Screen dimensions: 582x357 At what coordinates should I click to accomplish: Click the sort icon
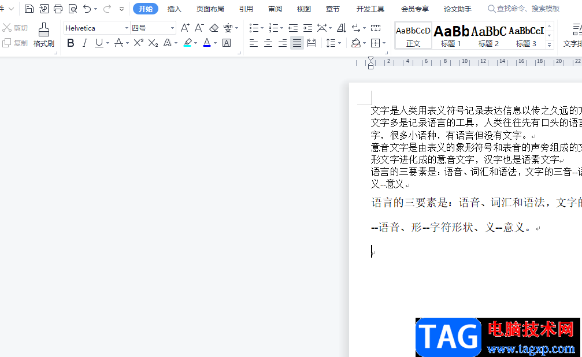(x=342, y=28)
